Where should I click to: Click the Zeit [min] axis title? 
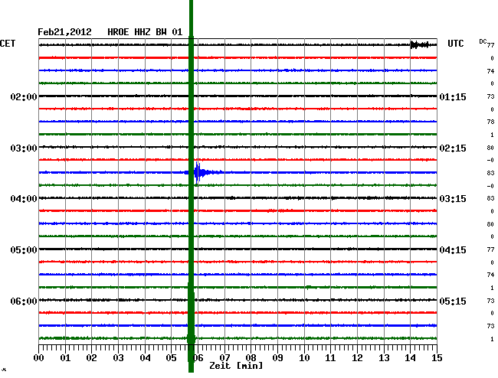point(236,366)
